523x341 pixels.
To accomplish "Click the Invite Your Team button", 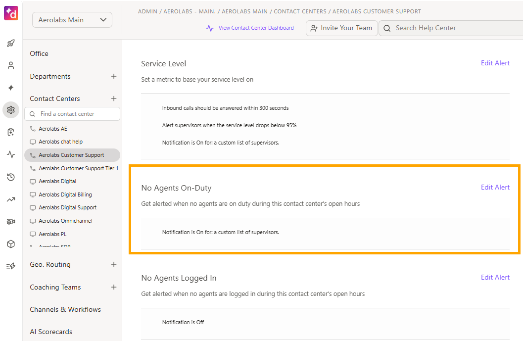I will pyautogui.click(x=341, y=28).
